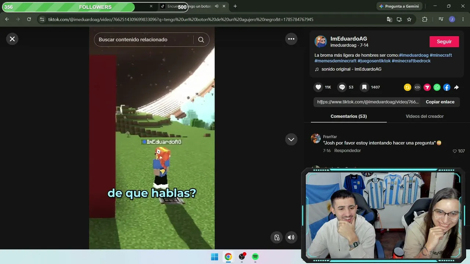
Task: Open more share options arrow
Action: pos(456,87)
